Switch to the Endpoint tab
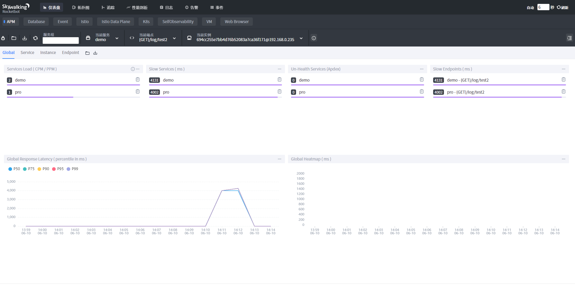 [x=71, y=52]
